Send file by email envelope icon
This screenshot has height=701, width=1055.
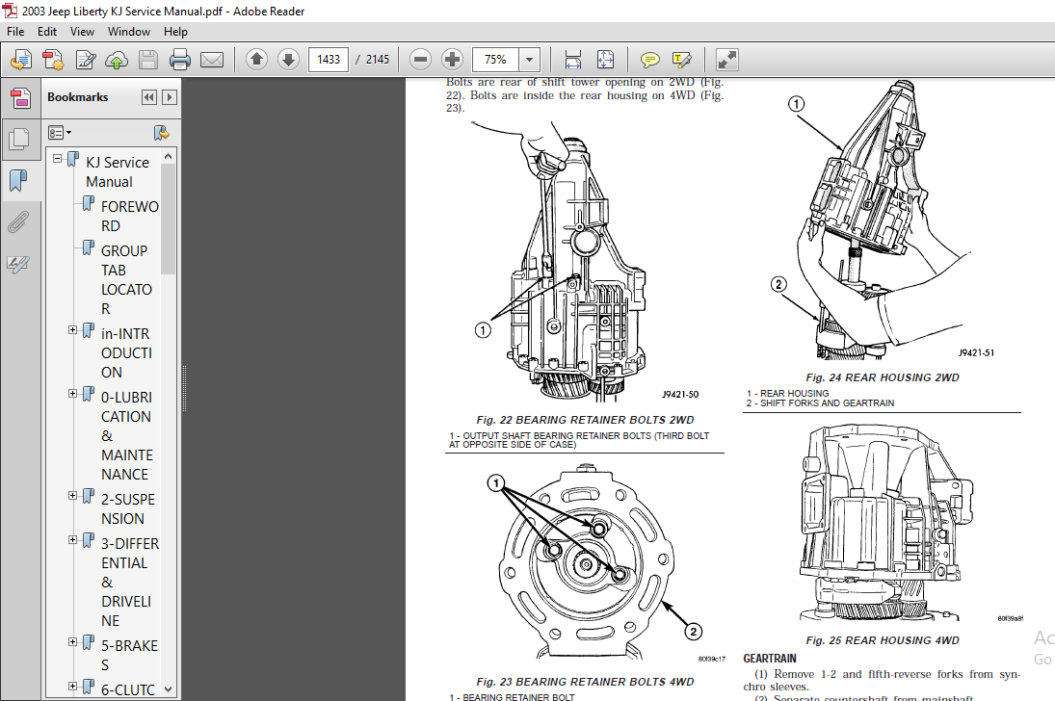click(212, 60)
